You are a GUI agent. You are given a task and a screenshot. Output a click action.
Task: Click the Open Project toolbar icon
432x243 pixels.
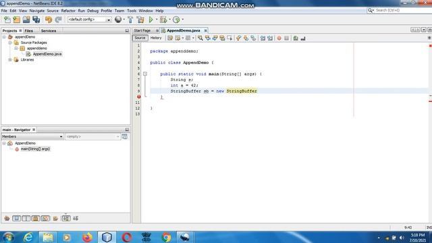(x=26, y=20)
